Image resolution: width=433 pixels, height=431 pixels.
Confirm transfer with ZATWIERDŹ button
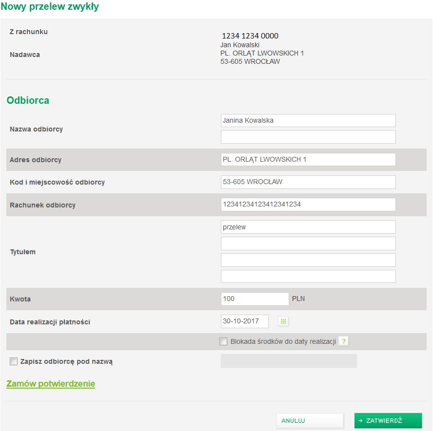388,420
